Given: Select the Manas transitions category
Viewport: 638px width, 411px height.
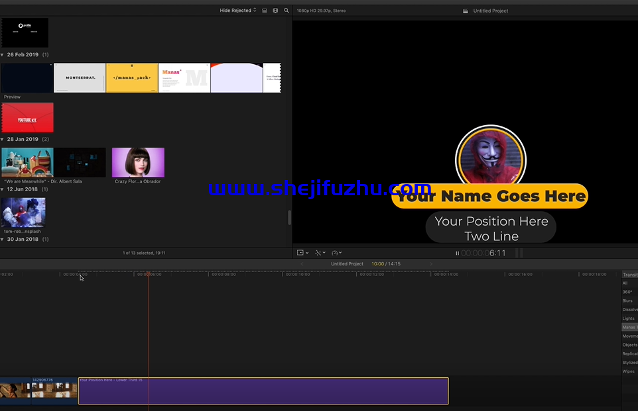Looking at the screenshot, I should pyautogui.click(x=630, y=328).
